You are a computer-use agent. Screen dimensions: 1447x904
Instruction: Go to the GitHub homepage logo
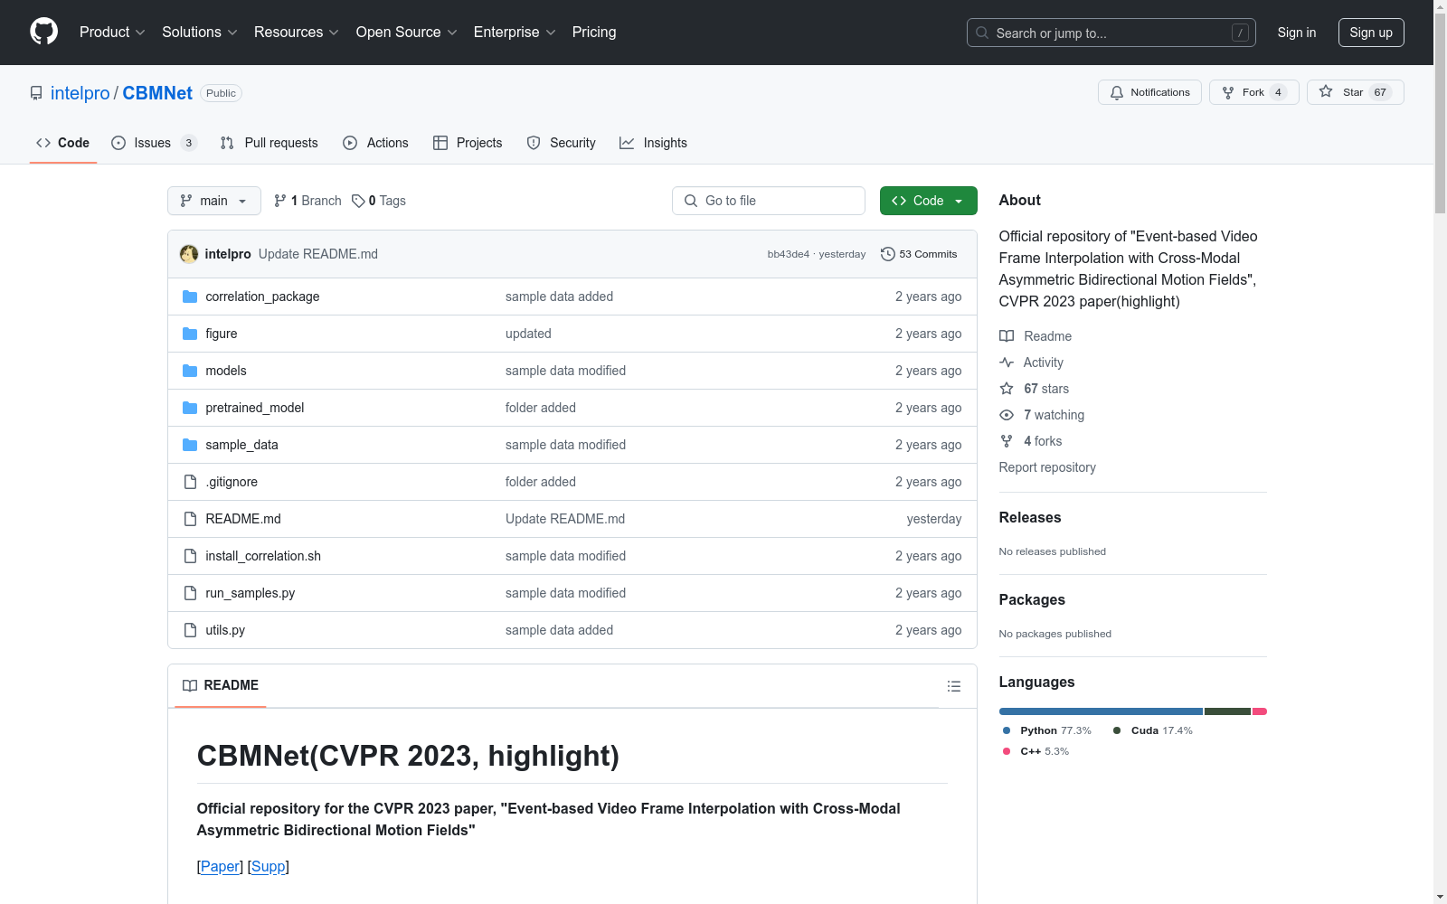(x=43, y=32)
